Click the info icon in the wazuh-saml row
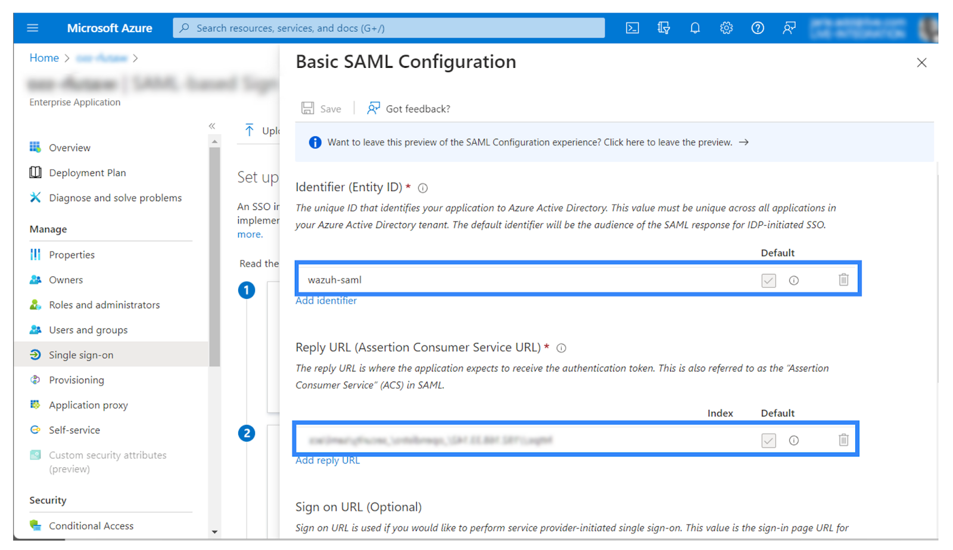This screenshot has height=550, width=953. point(794,280)
